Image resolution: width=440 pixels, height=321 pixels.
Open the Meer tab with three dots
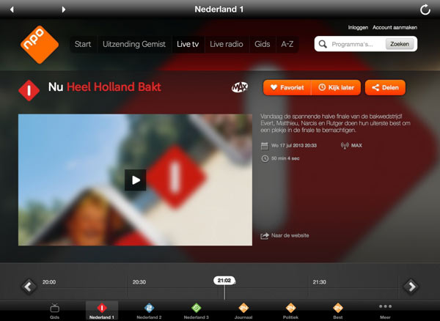tap(385, 311)
